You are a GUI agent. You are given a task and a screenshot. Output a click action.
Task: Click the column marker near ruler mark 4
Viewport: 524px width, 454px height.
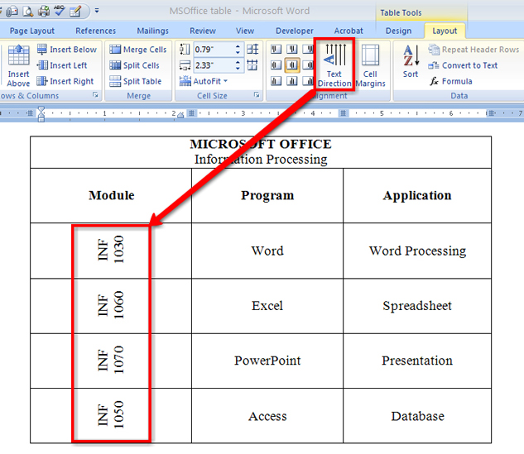point(343,113)
